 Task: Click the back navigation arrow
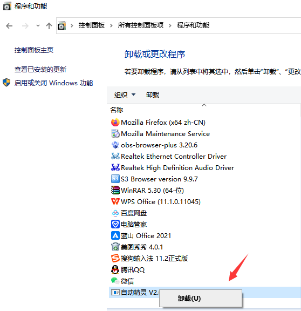coord(9,26)
